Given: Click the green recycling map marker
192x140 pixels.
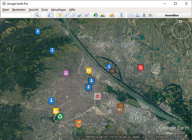Looking at the screenshot, I should pyautogui.click(x=60, y=117).
